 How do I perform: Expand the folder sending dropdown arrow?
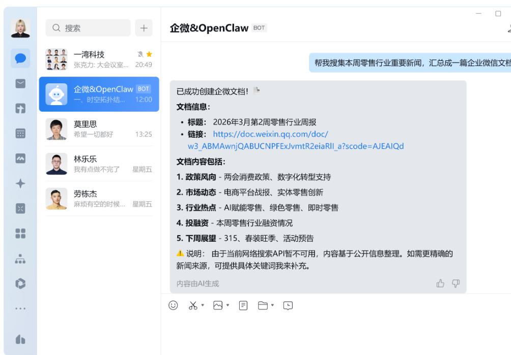272,305
